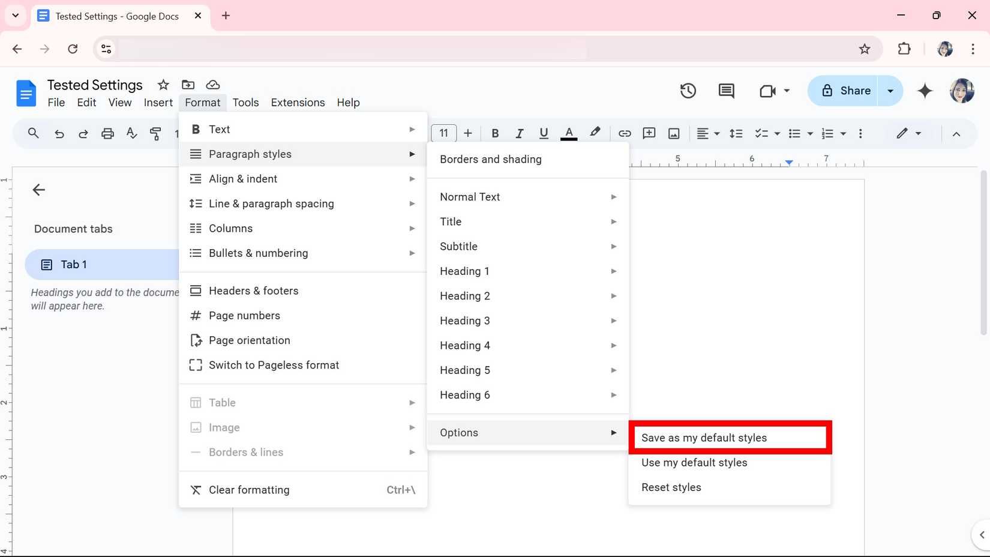Expand the Heading 3 style submenu
This screenshot has width=990, height=557.
(465, 320)
